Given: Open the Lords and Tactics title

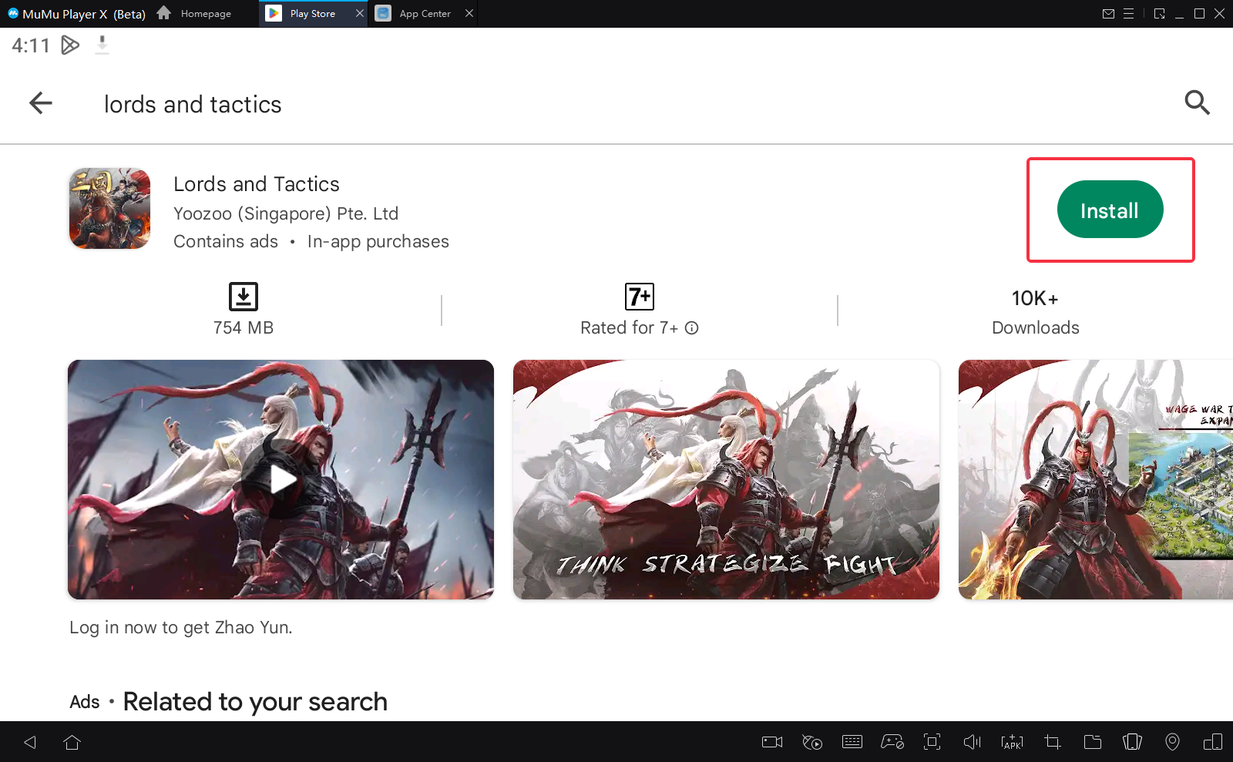Looking at the screenshot, I should (257, 184).
